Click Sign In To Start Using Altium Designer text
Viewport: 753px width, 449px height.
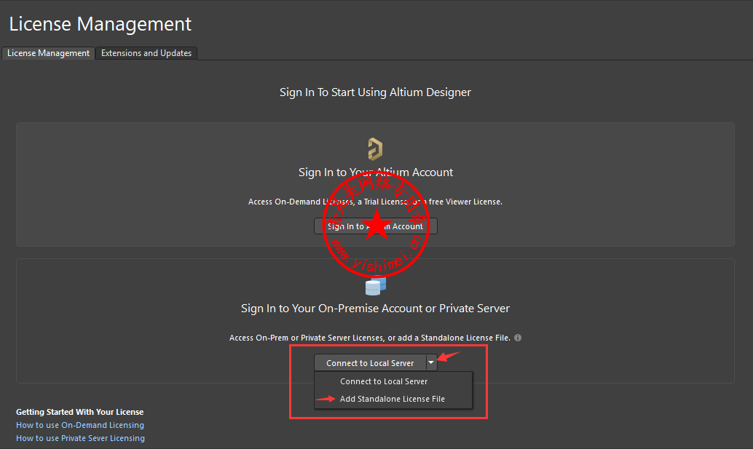[x=376, y=92]
